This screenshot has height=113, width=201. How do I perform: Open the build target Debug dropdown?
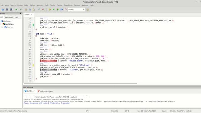pos(76,9)
